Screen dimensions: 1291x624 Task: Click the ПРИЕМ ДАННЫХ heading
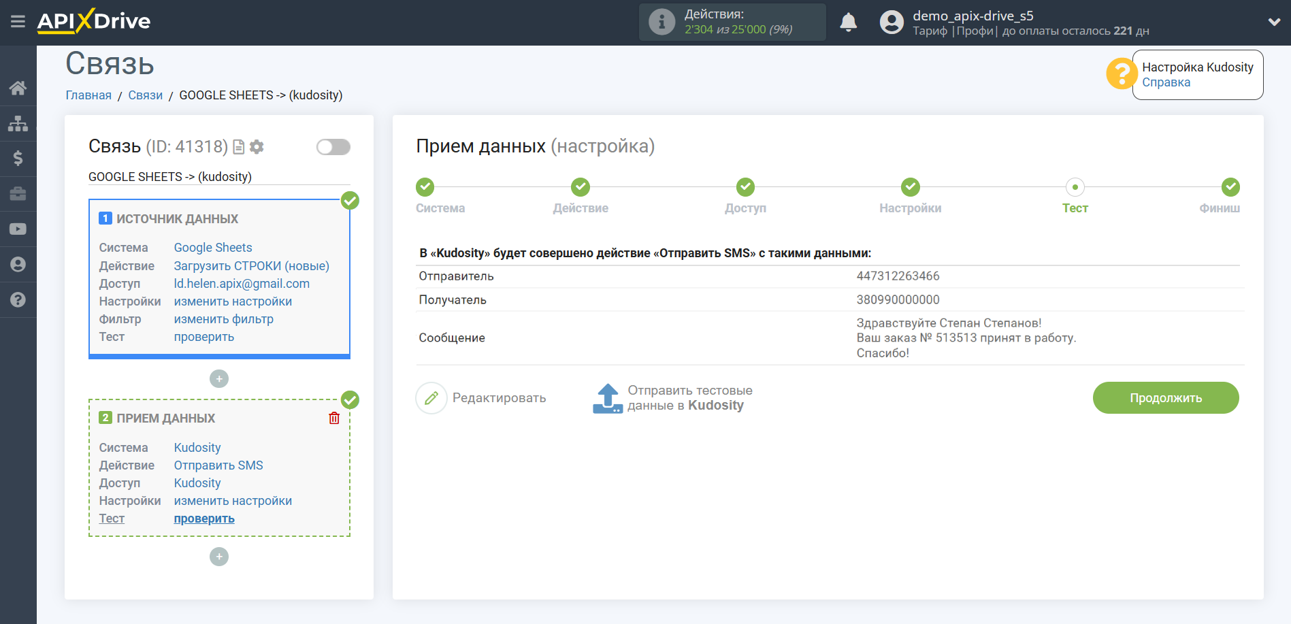tap(165, 418)
